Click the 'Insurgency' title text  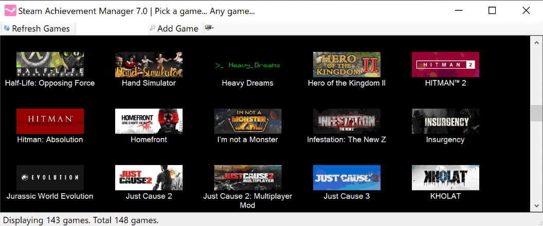click(x=445, y=140)
